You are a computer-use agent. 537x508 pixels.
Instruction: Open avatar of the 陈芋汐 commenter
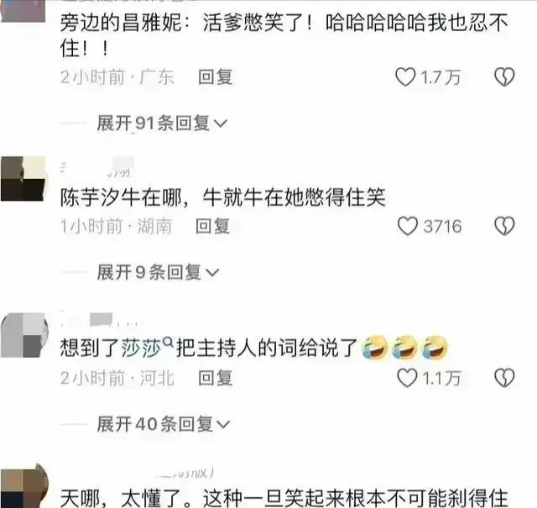coord(24,179)
